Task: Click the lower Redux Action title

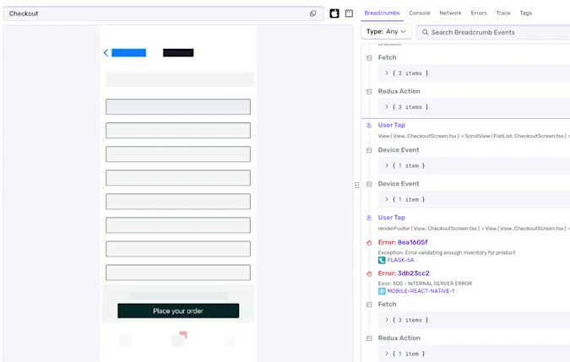Action: click(x=399, y=338)
